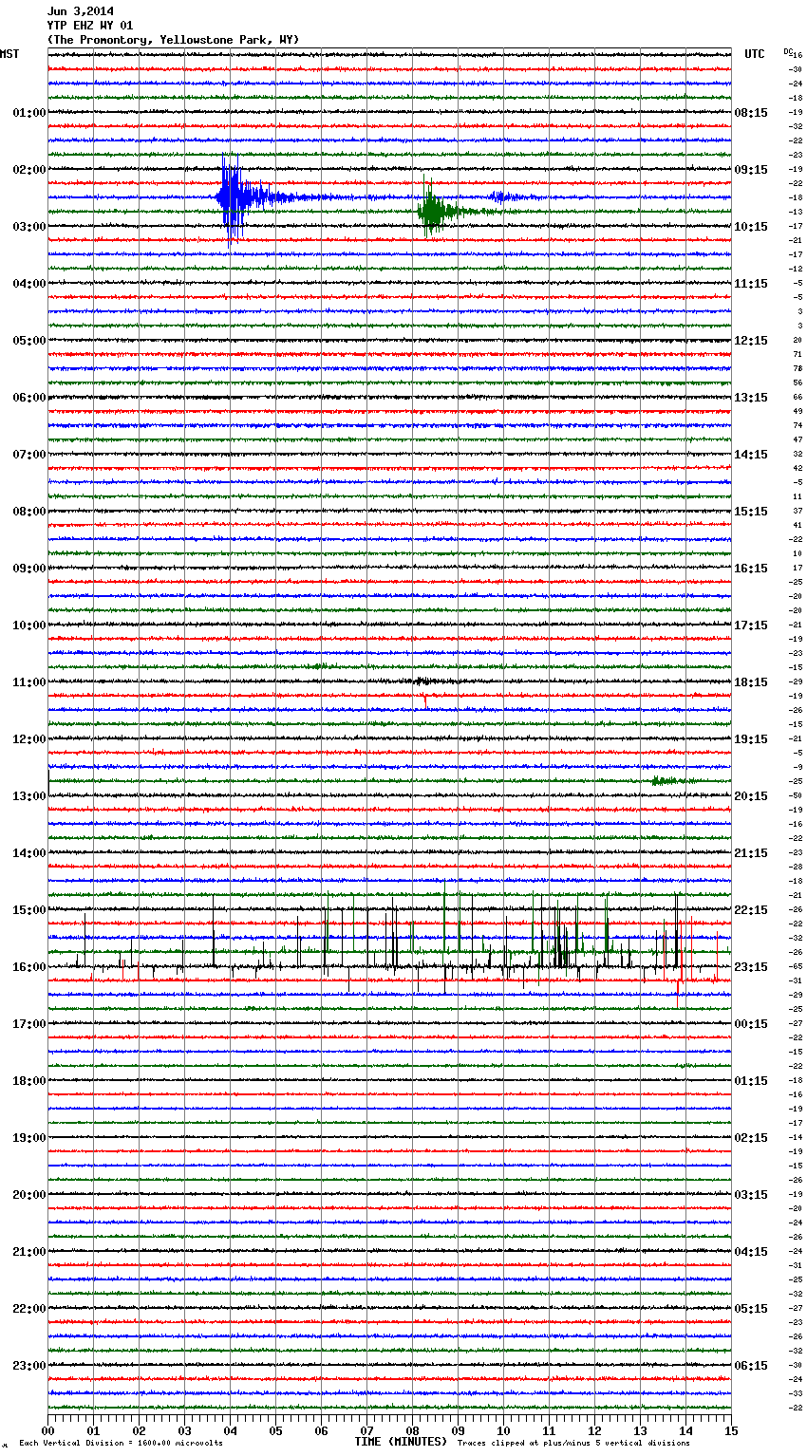Click the 03:00 MST time label
807x1456 pixels.
pyautogui.click(x=29, y=227)
